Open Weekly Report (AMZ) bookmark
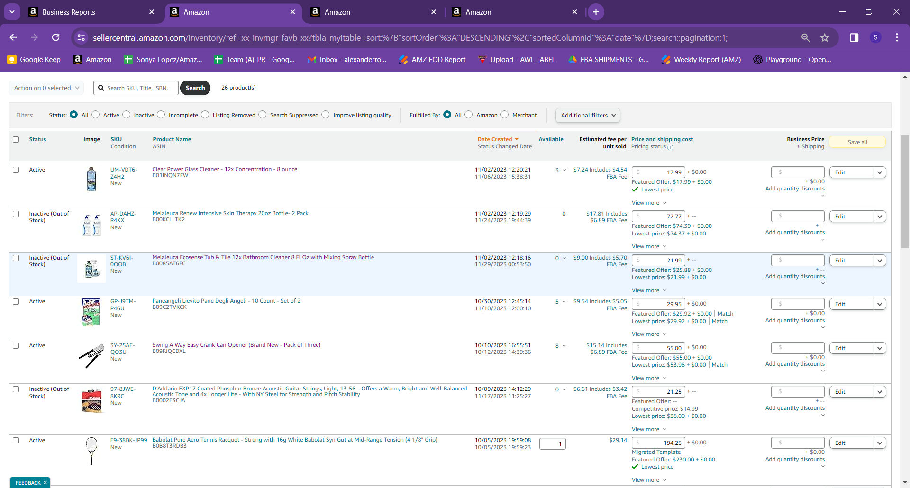Viewport: 910px width, 488px height. 701,60
